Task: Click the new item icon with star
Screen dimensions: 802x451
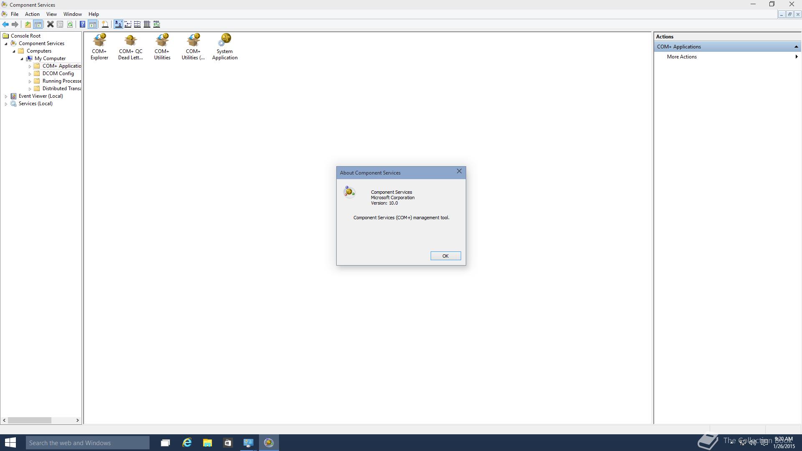Action: (x=105, y=24)
